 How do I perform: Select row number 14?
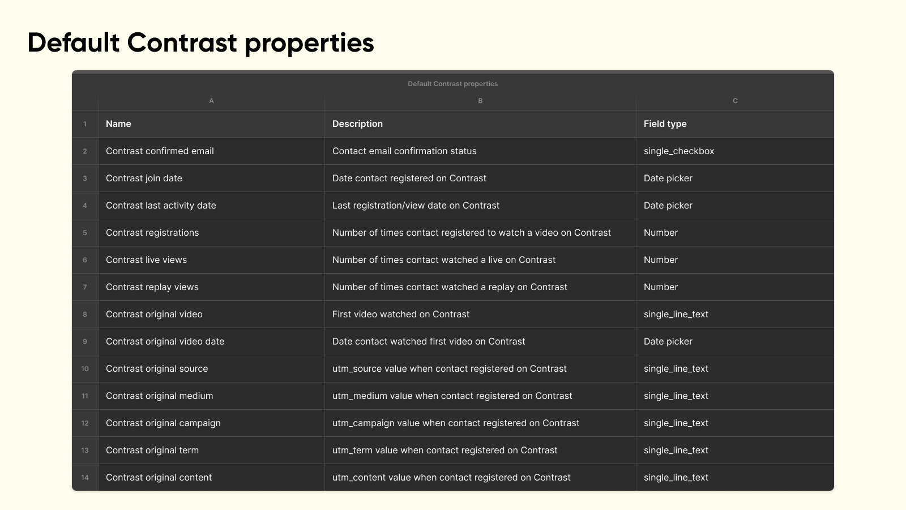(85, 477)
